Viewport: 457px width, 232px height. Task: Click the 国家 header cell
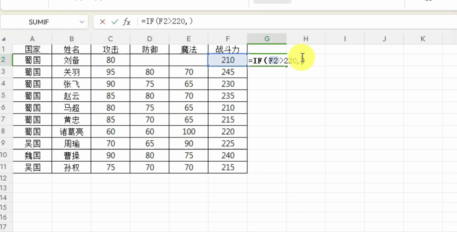32,49
